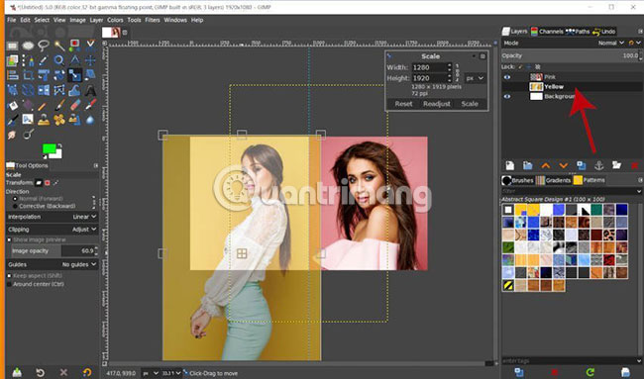644x379 pixels.
Task: Toggle Show image preview checkbox
Action: (x=10, y=239)
